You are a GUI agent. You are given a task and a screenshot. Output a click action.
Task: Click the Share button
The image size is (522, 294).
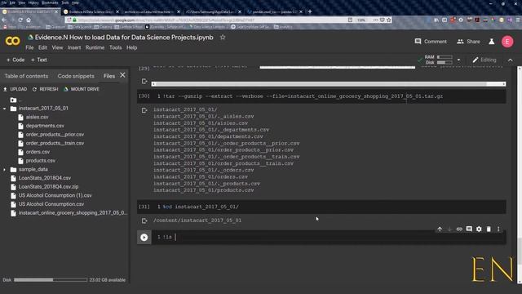[x=468, y=42]
